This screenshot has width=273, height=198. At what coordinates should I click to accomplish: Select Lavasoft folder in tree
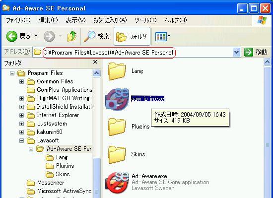(x=48, y=140)
